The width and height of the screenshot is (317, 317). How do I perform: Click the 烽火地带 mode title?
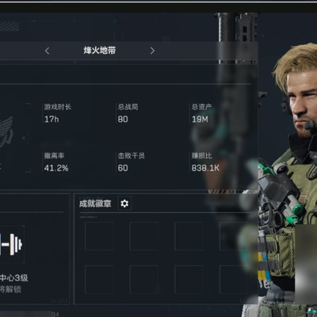(x=100, y=51)
